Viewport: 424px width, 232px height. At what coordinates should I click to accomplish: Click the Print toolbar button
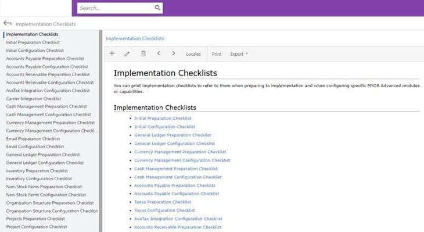[217, 54]
